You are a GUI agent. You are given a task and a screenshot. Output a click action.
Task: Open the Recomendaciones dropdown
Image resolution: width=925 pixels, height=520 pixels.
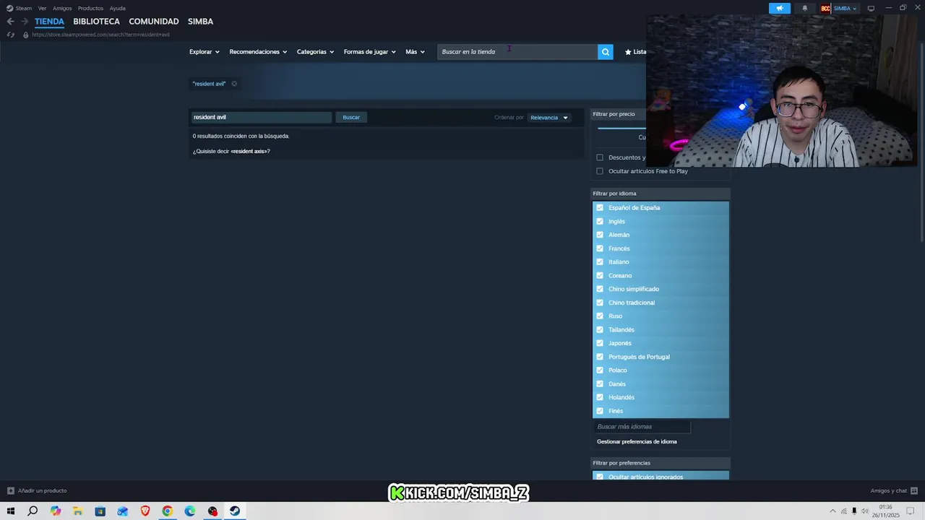[258, 52]
